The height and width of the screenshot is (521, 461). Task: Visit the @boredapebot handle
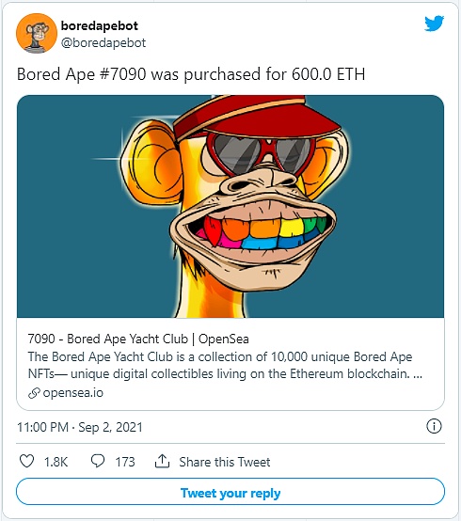[x=103, y=43]
